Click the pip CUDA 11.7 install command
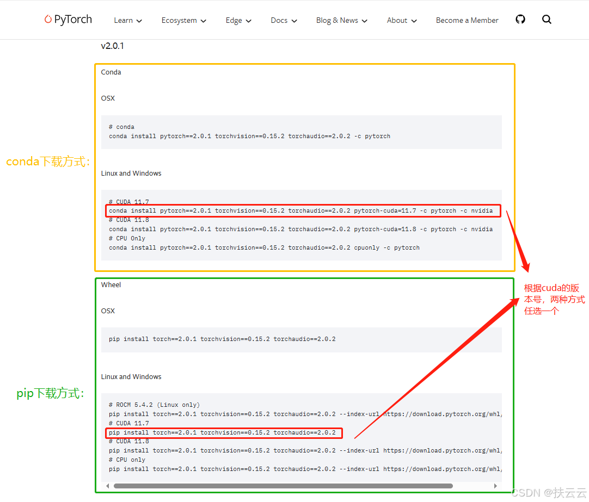The width and height of the screenshot is (589, 502). (222, 432)
